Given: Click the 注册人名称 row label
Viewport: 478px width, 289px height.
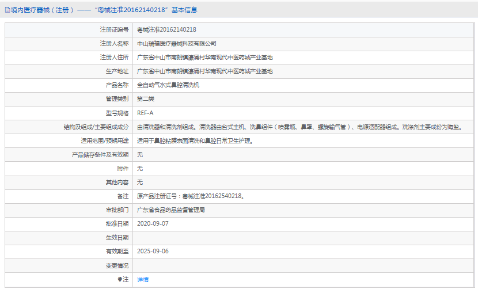Looking at the screenshot, I should pos(115,44).
